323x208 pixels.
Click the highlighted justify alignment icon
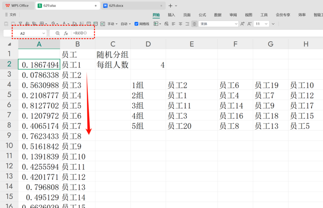[194, 24]
